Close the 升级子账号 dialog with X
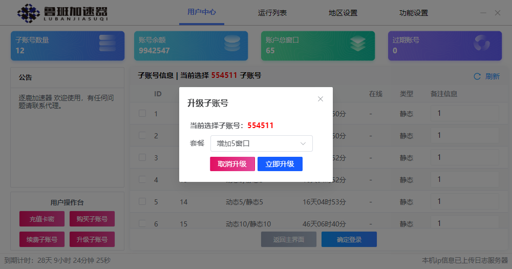 (321, 99)
